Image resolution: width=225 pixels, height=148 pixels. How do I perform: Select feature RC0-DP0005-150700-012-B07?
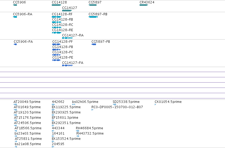pos(93,110)
